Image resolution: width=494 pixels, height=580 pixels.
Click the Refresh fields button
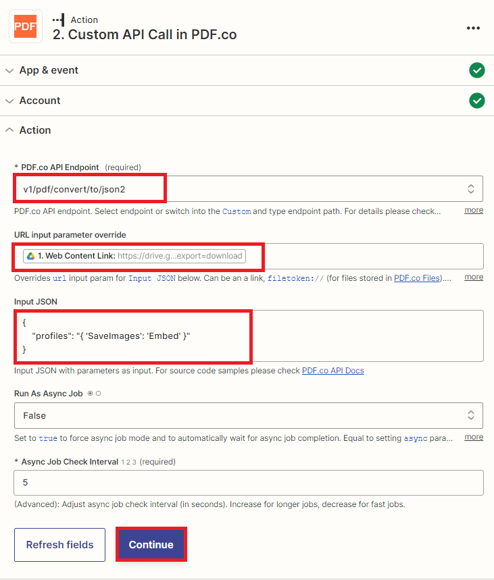pyautogui.click(x=59, y=545)
